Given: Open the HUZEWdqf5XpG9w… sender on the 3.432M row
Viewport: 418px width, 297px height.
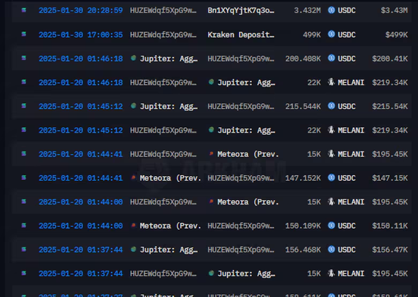Looking at the screenshot, I should (163, 11).
